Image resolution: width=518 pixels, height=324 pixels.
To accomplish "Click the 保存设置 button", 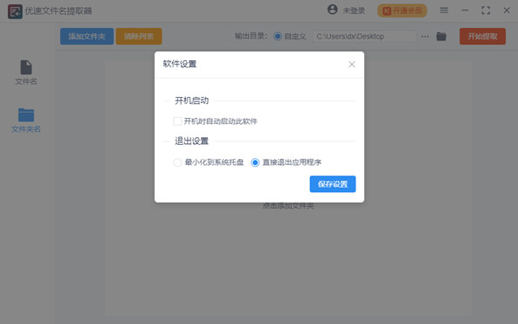I will click(x=333, y=184).
